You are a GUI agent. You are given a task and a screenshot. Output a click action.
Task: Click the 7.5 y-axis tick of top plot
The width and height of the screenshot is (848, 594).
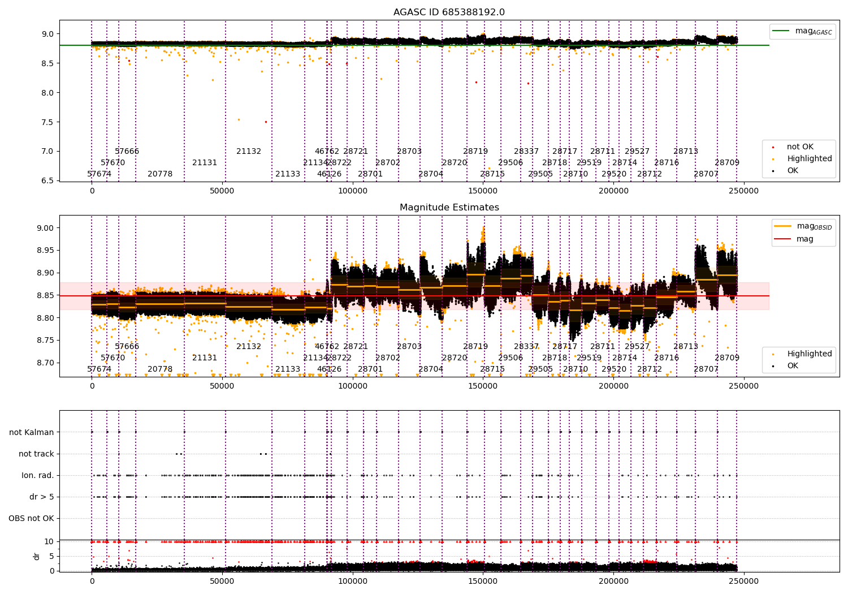(x=47, y=122)
